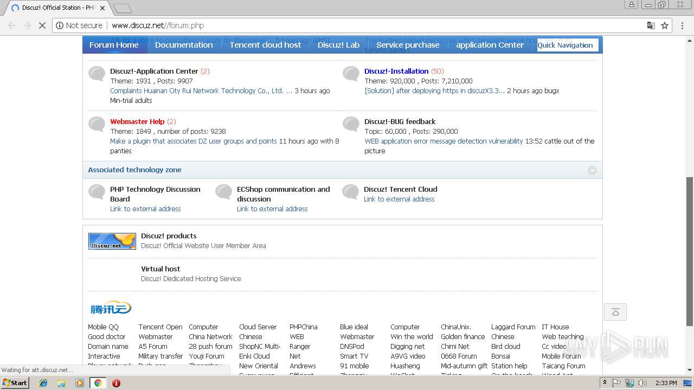Open application Center menu item
This screenshot has width=694, height=390.
(490, 45)
